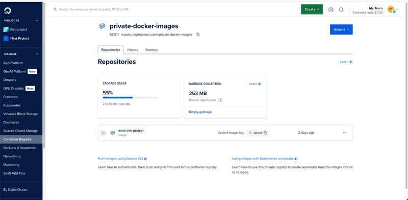Click the New badge beside GenAI Platform
The image size is (408, 200).
32,71
